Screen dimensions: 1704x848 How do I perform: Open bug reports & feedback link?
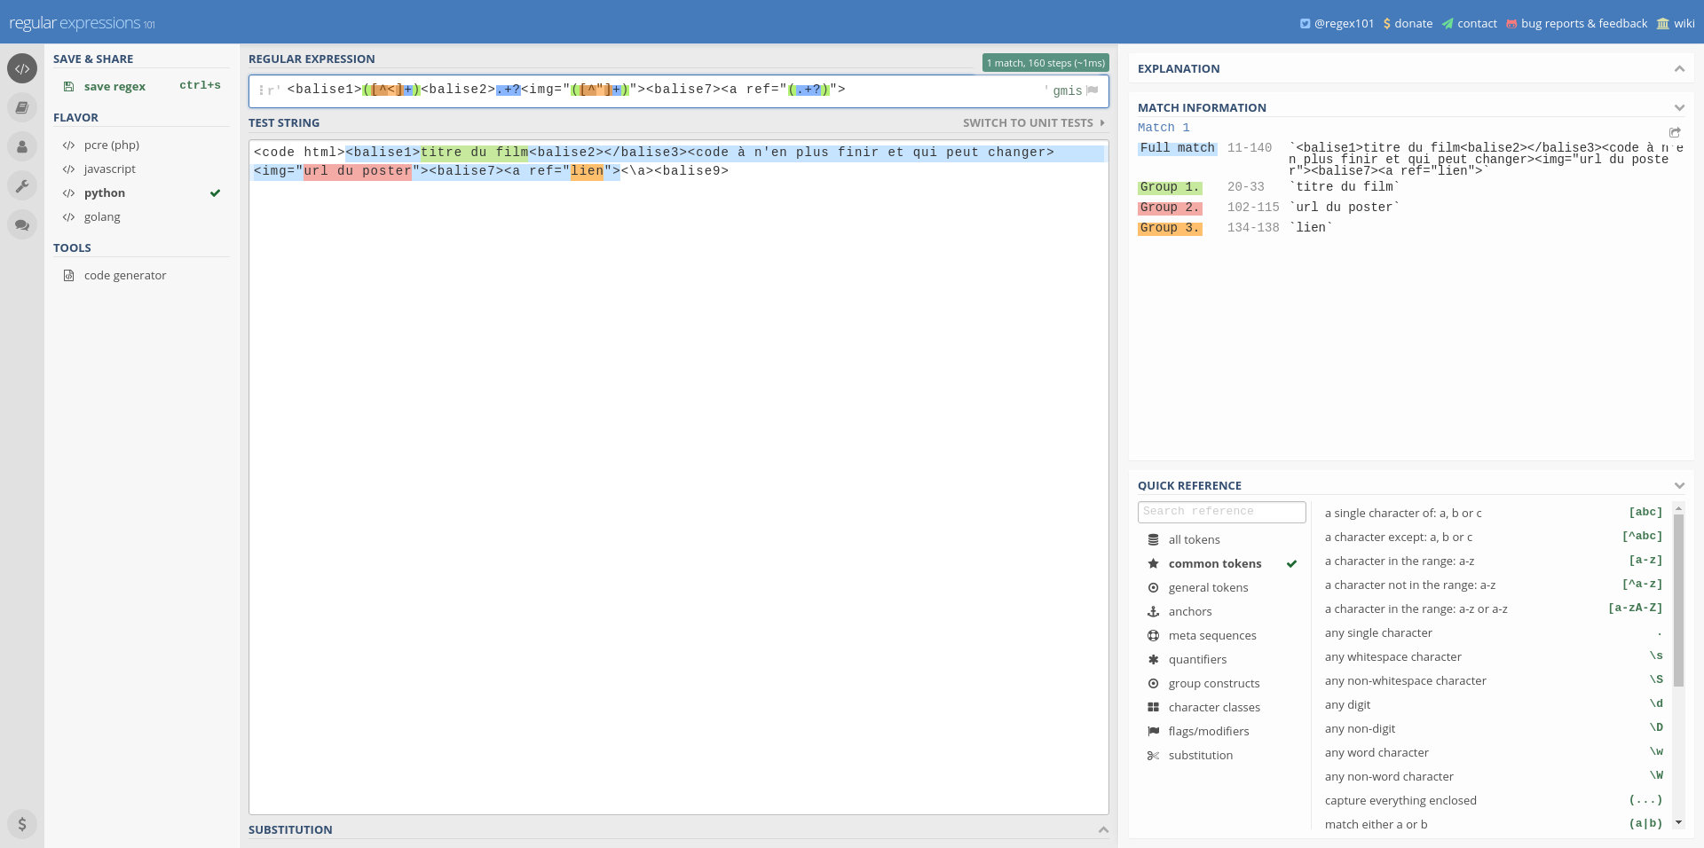[1576, 23]
